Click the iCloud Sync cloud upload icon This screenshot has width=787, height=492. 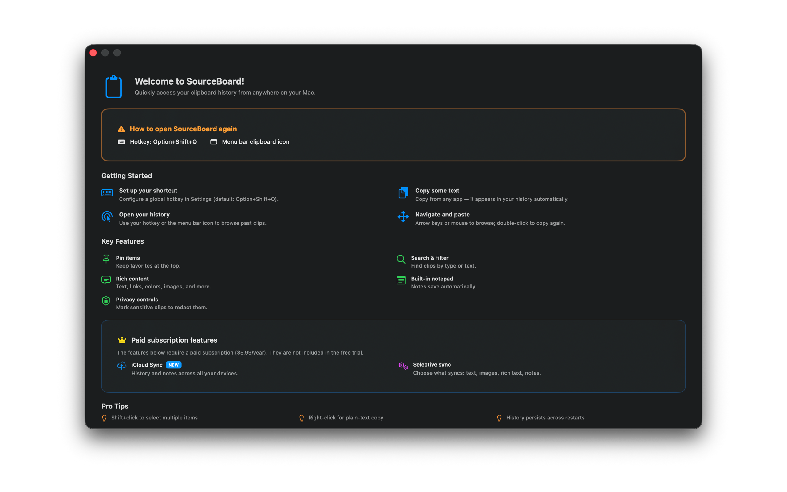pyautogui.click(x=122, y=365)
